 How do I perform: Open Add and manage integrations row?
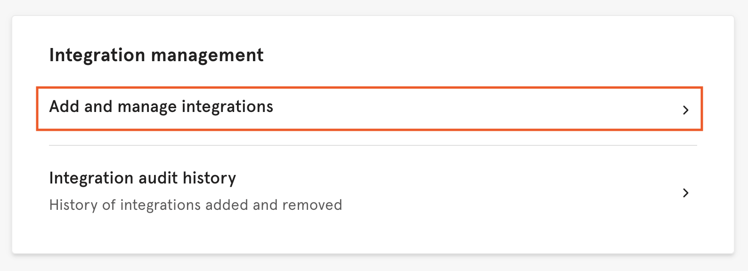[x=369, y=108]
